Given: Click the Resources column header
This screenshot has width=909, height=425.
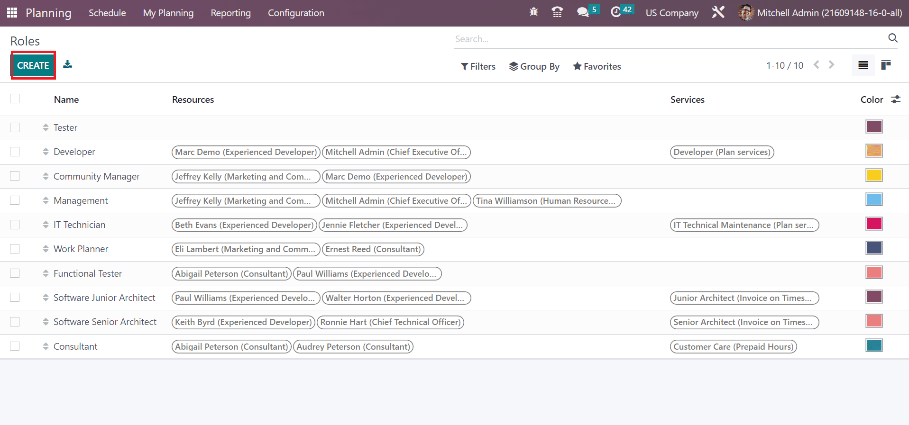Looking at the screenshot, I should 193,99.
